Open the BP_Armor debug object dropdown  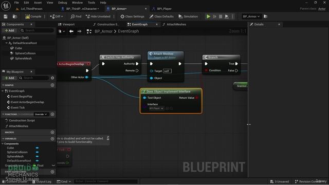click(251, 16)
